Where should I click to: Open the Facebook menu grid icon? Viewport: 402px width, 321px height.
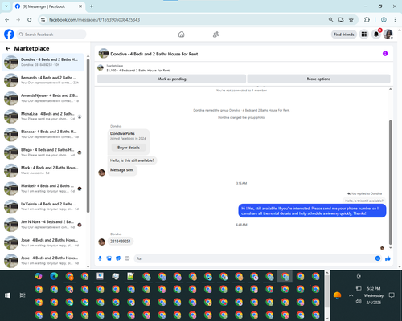pos(363,35)
